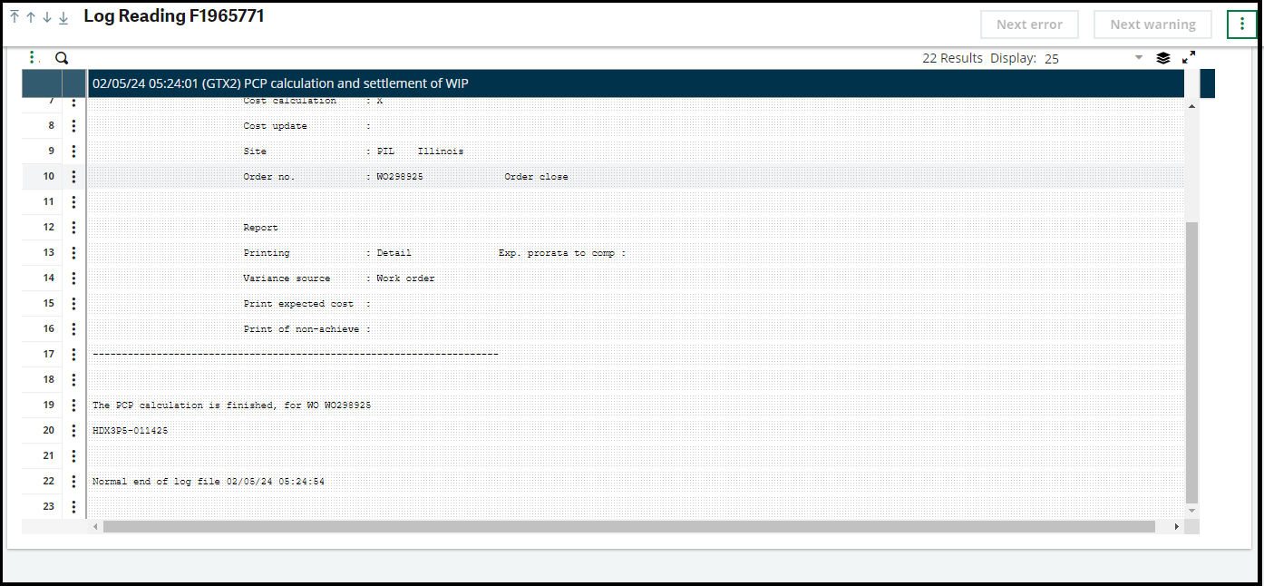Open the row menu for line 10
The width and height of the screenshot is (1264, 586).
point(73,176)
